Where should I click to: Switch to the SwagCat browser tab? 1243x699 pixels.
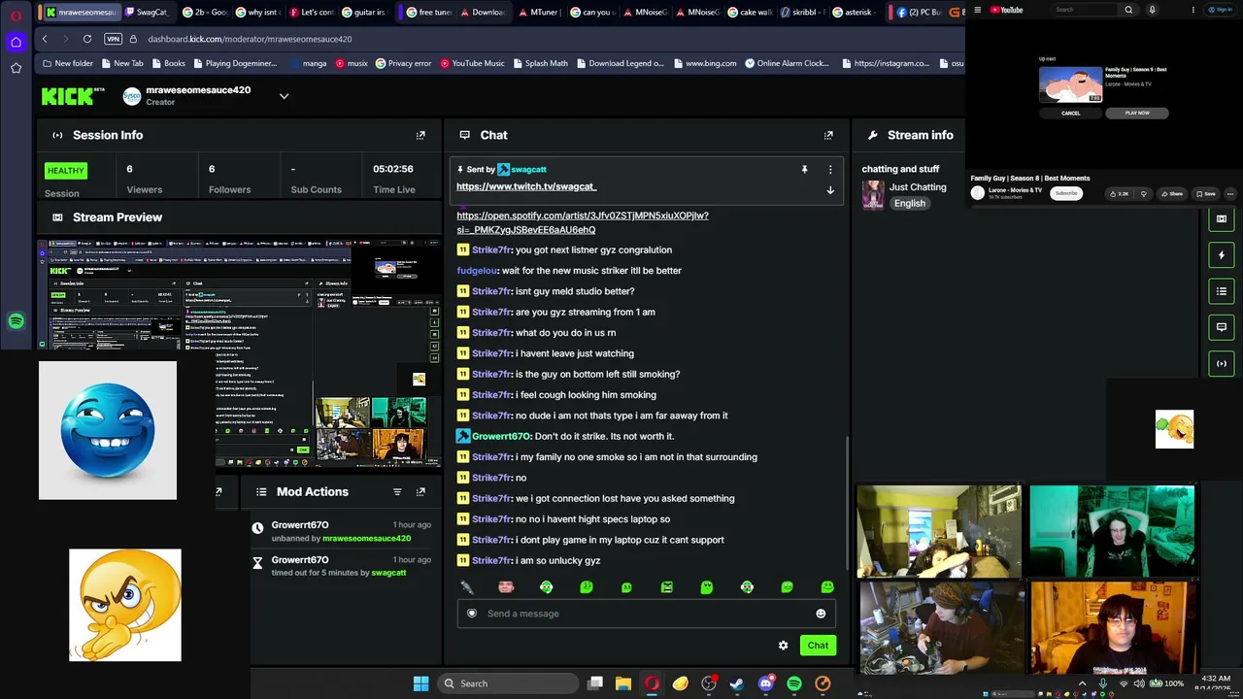tap(148, 13)
